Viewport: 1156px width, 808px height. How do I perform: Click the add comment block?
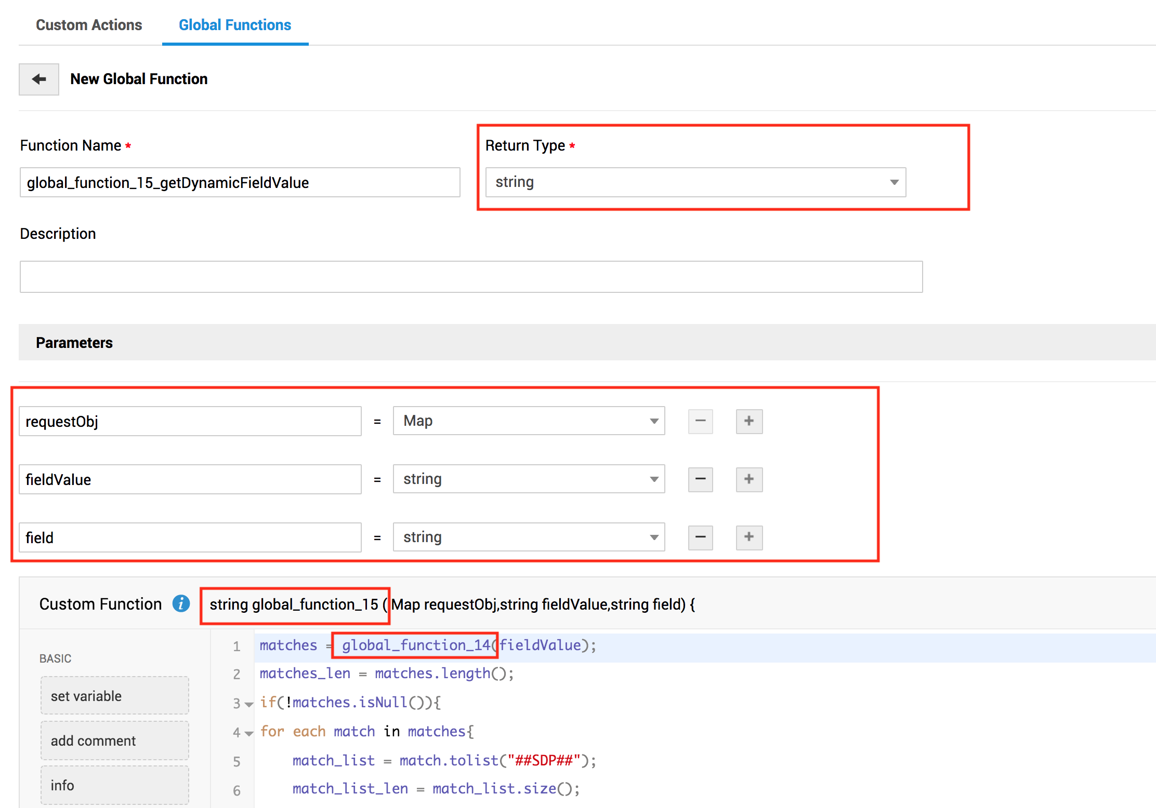pos(115,740)
